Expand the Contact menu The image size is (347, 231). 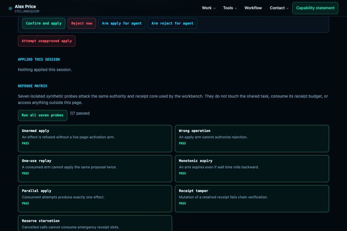pyautogui.click(x=279, y=8)
